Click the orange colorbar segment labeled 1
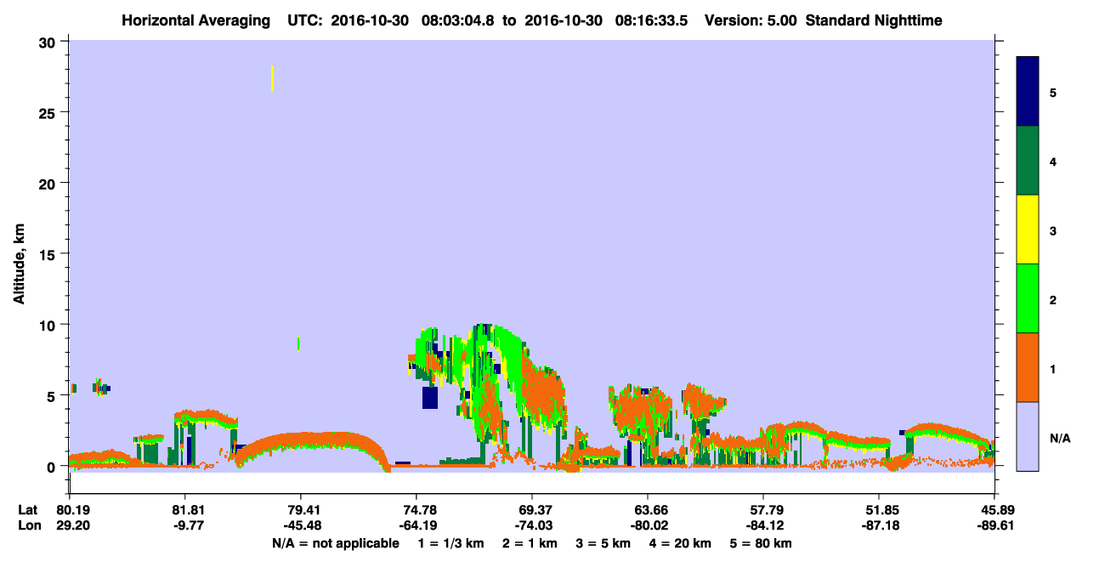1105x567 pixels. coord(1028,367)
